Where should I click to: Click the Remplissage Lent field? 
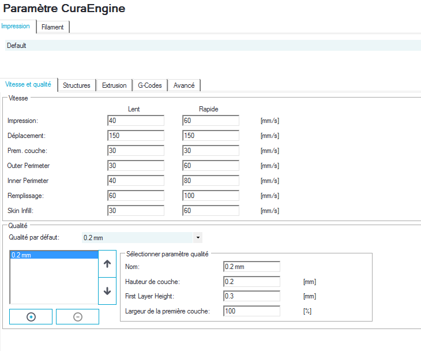pyautogui.click(x=136, y=196)
